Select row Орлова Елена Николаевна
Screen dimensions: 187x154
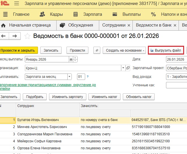[x=93, y=148]
